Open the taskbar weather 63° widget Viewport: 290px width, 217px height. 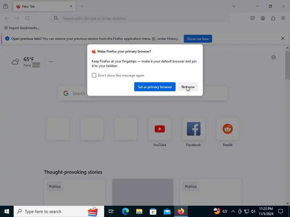[x=220, y=211]
